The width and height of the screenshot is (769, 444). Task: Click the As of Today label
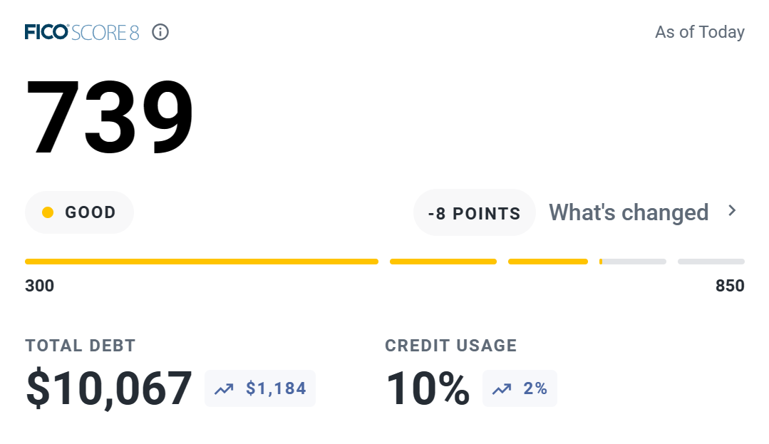coord(699,32)
